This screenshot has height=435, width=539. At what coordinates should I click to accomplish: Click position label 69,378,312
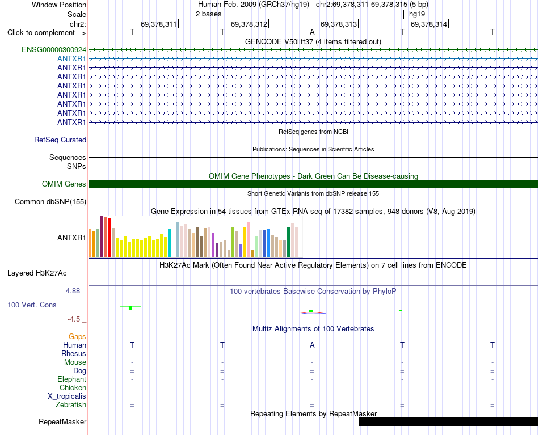point(249,24)
